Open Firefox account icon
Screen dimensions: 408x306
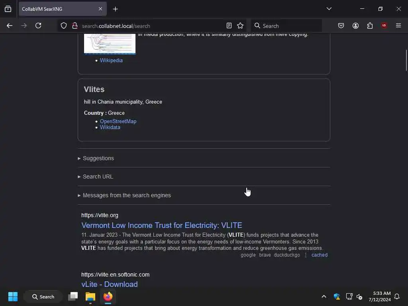(356, 26)
